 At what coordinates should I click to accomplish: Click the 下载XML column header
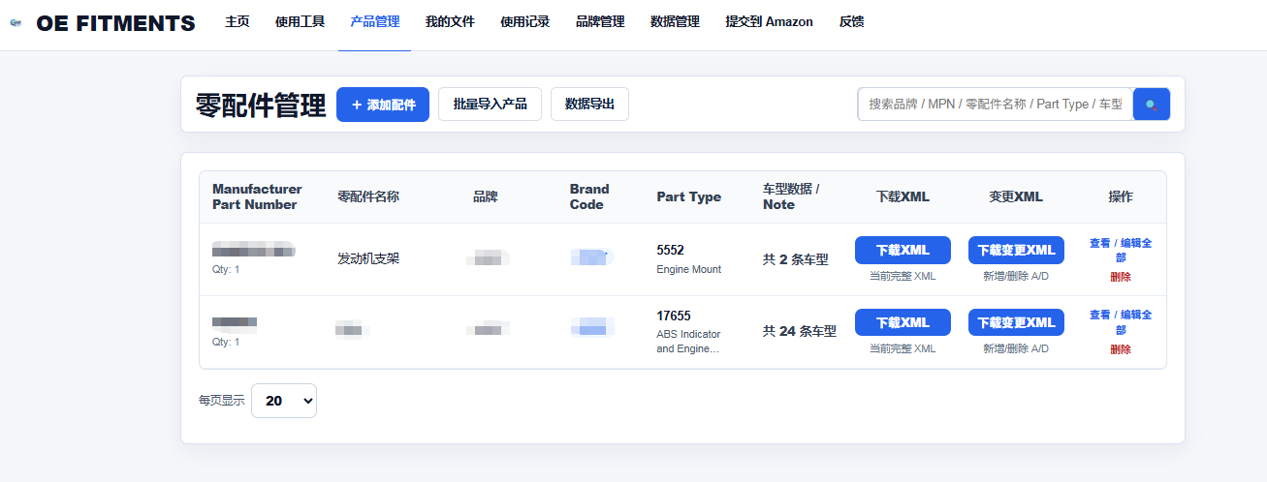point(903,196)
